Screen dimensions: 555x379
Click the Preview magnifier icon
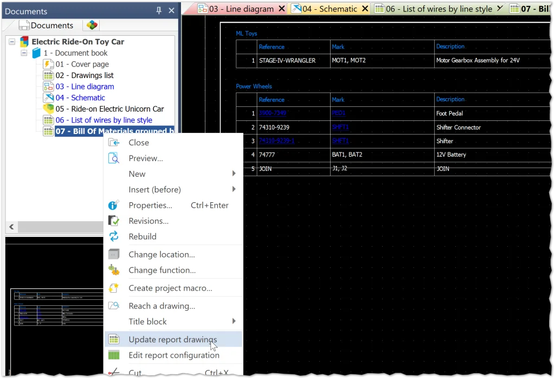click(x=114, y=158)
